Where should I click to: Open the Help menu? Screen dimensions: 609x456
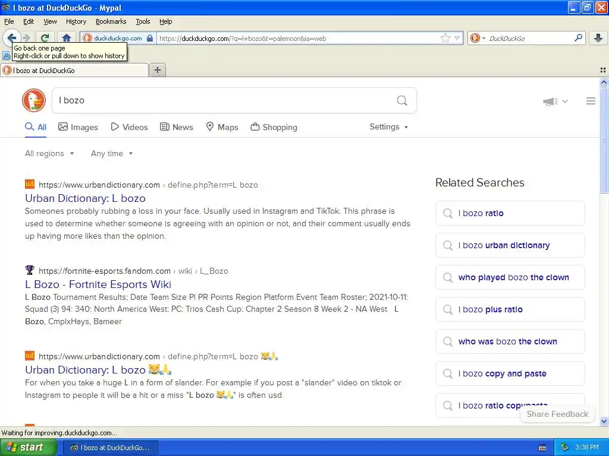tap(165, 21)
